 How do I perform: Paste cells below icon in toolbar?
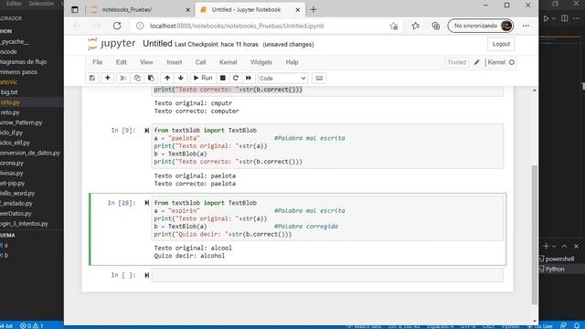click(151, 78)
